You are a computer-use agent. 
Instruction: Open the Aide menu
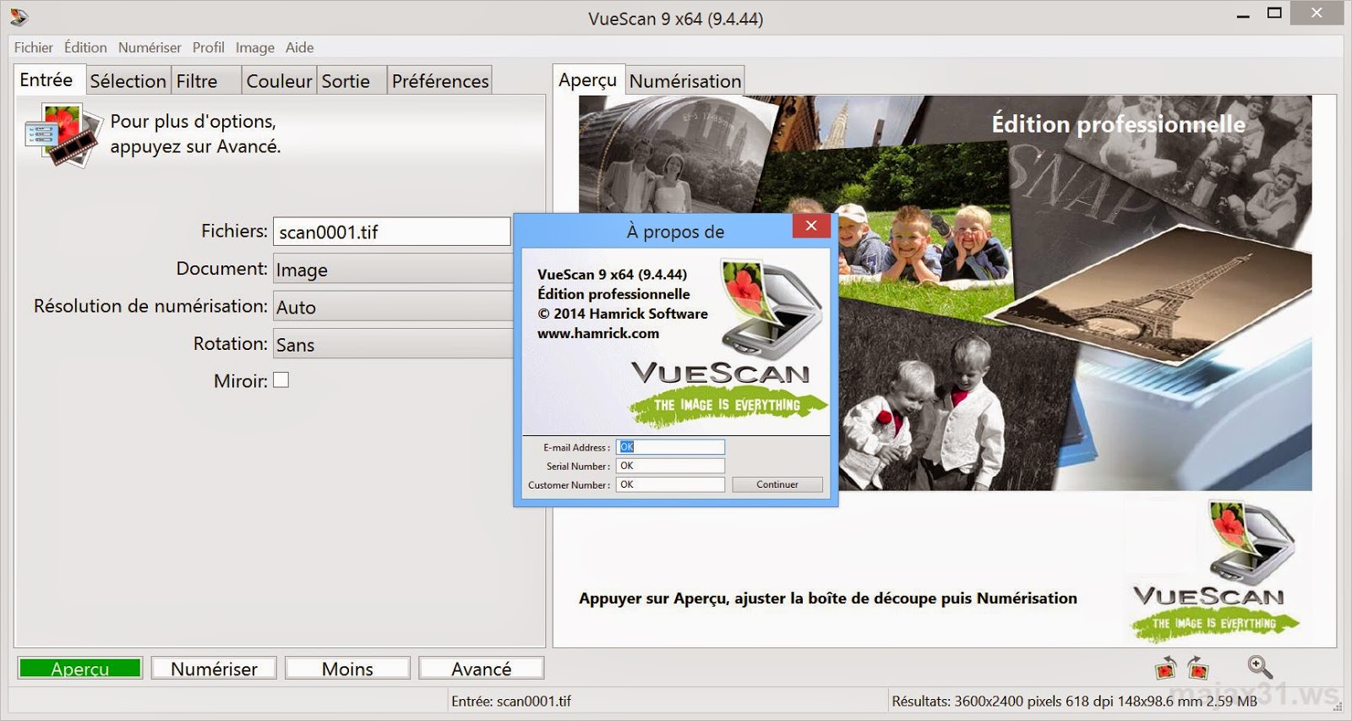[299, 47]
